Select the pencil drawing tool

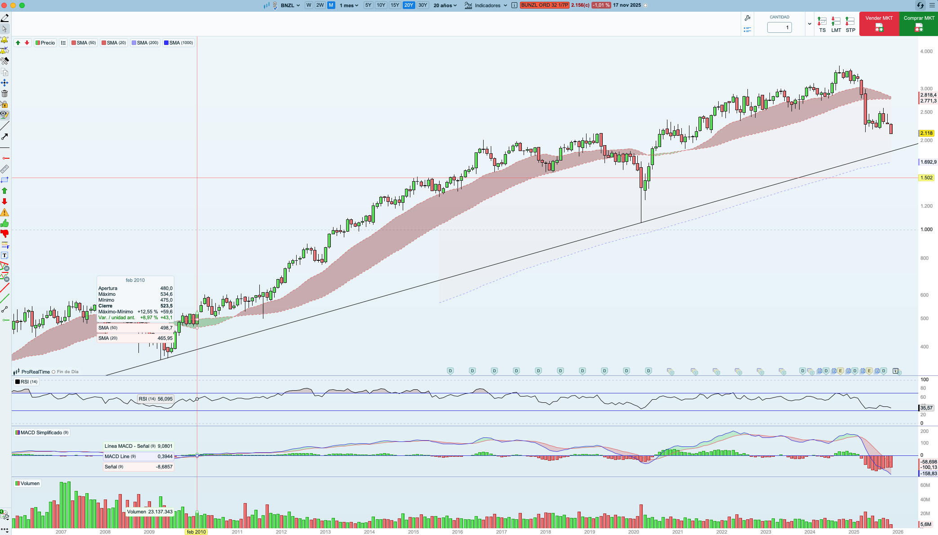click(x=4, y=18)
